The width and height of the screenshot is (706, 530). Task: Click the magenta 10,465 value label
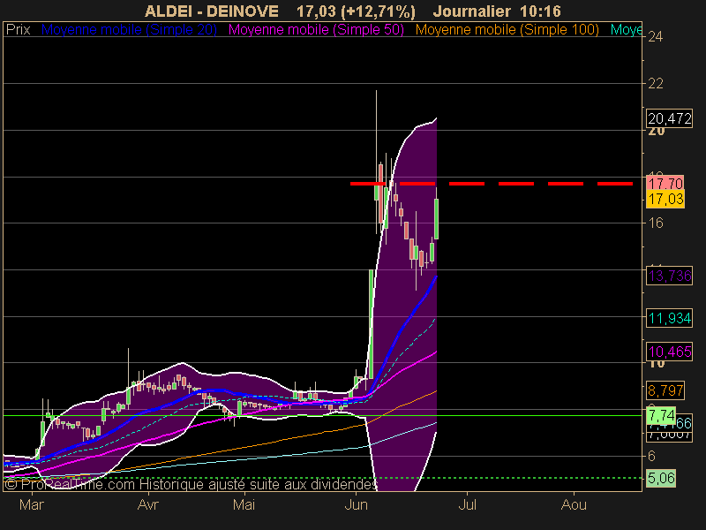coord(669,352)
